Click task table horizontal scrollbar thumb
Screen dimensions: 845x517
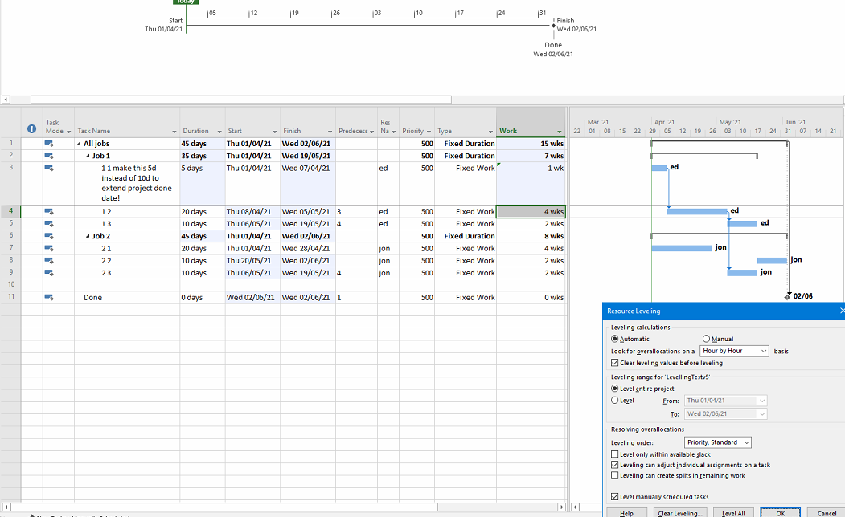[224, 507]
